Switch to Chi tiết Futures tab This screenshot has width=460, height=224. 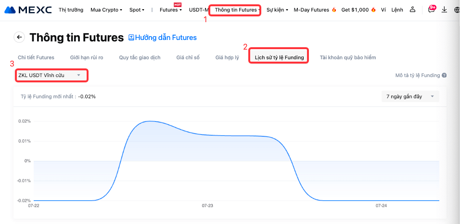(x=36, y=57)
